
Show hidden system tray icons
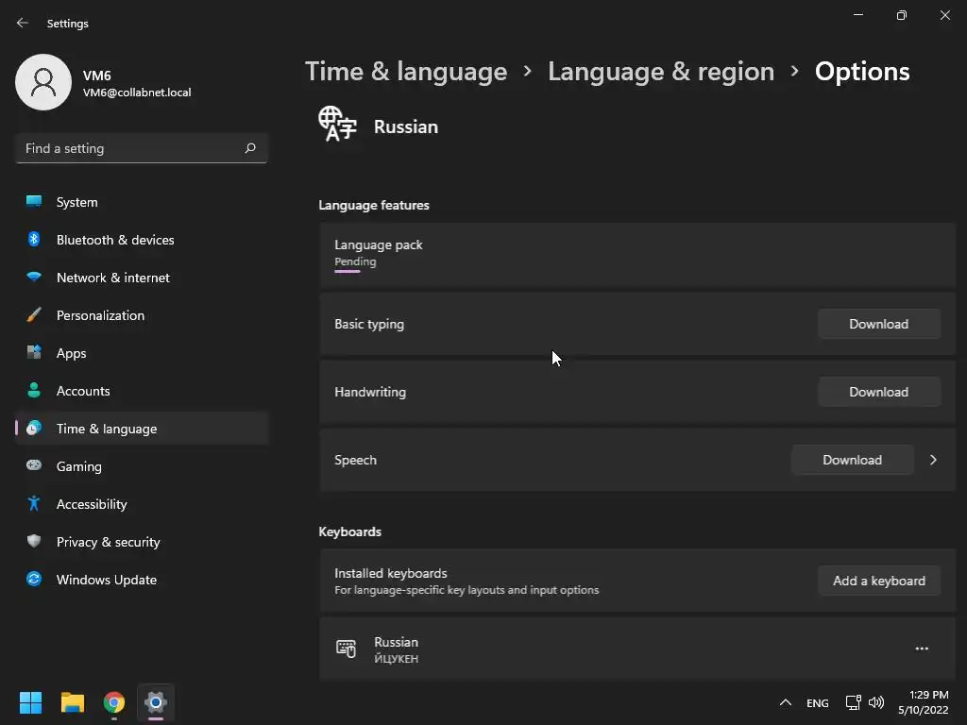click(x=785, y=702)
